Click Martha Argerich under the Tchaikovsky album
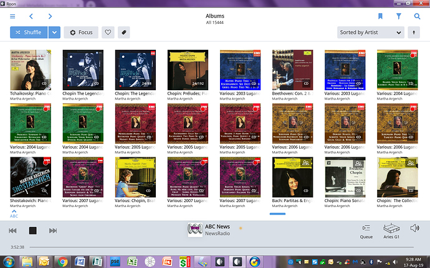Viewport: 430px width, 268px height. point(23,99)
